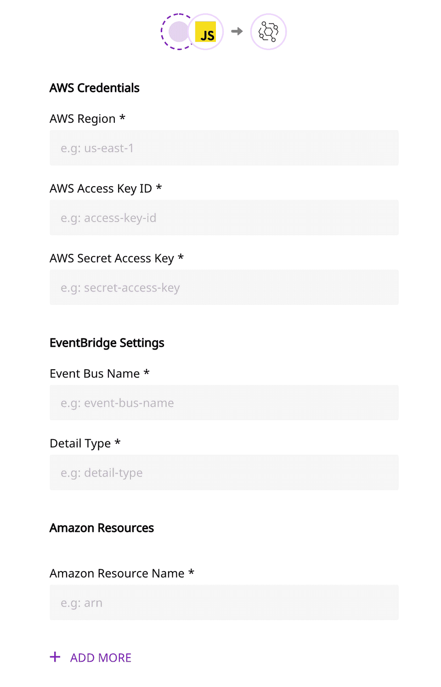Screen dimensions: 441x687
Task: Click the AWS Secret Access Key label
Action: coord(112,258)
